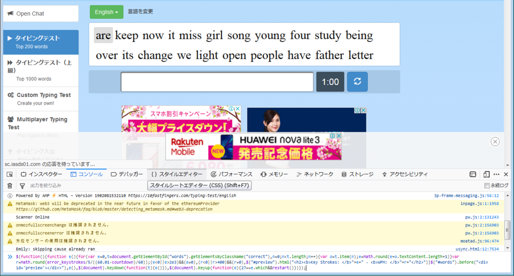Click the AdChoices icon on HUAWEI banner

click(333, 135)
